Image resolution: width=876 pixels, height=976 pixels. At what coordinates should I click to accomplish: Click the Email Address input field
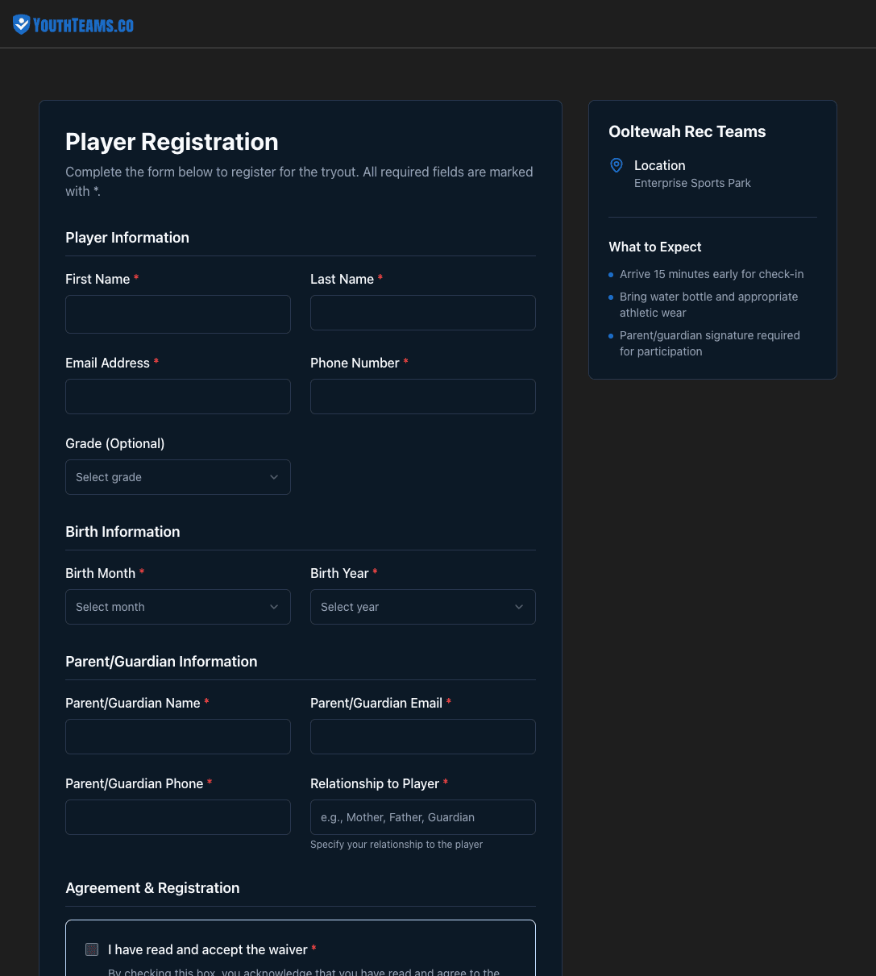pyautogui.click(x=177, y=397)
